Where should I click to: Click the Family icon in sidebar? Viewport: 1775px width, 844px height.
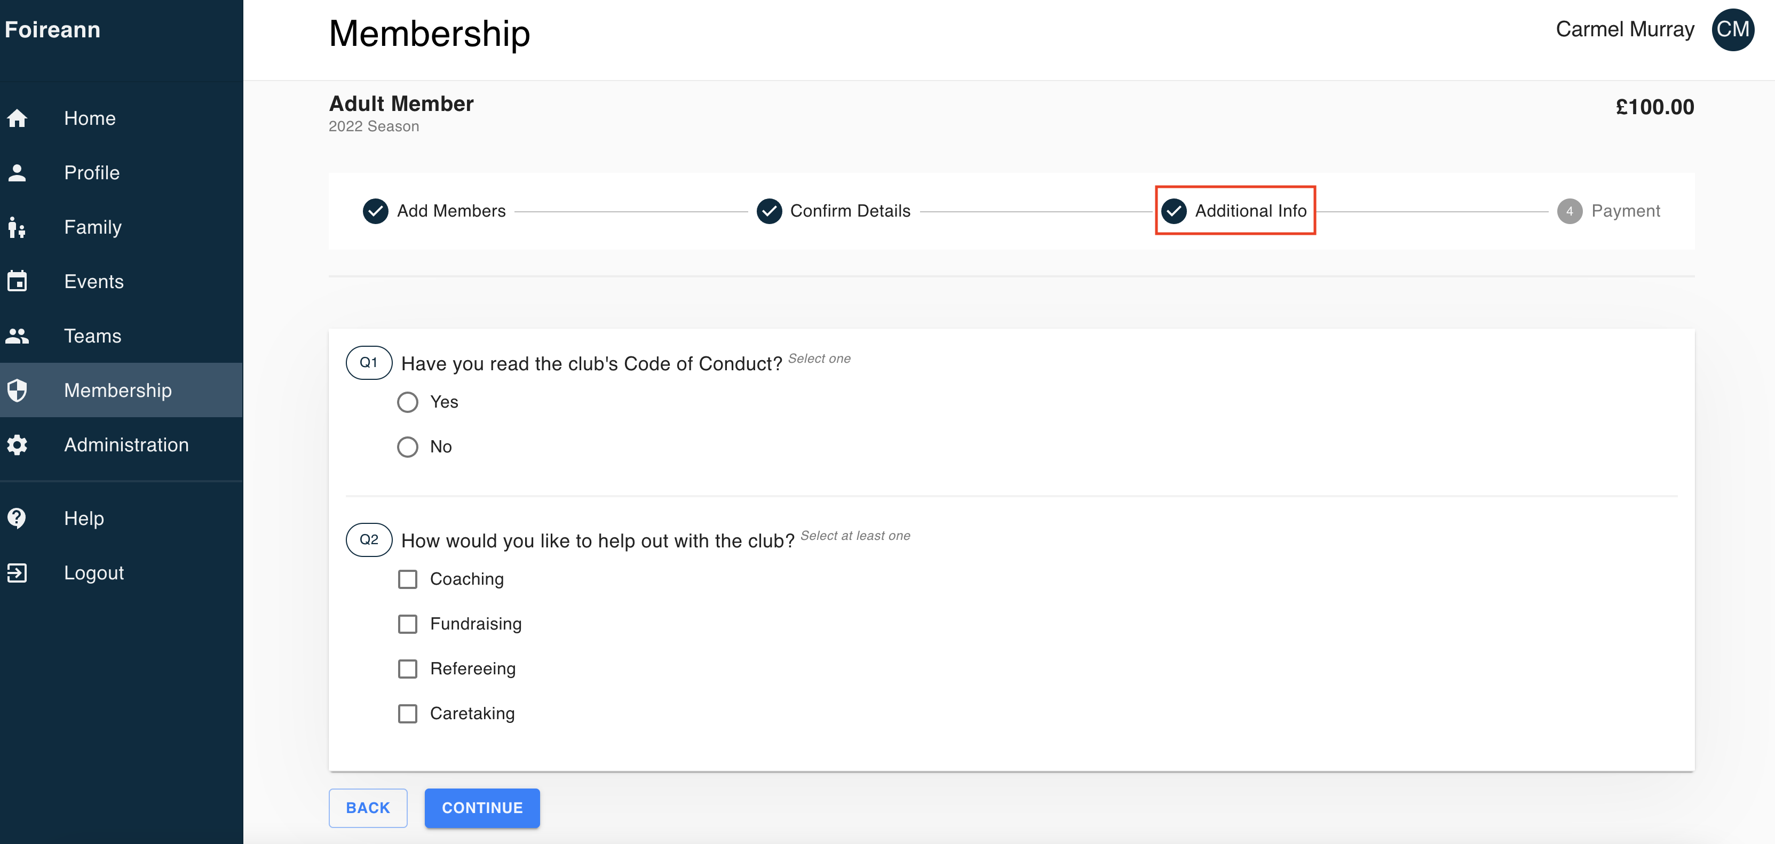click(17, 227)
